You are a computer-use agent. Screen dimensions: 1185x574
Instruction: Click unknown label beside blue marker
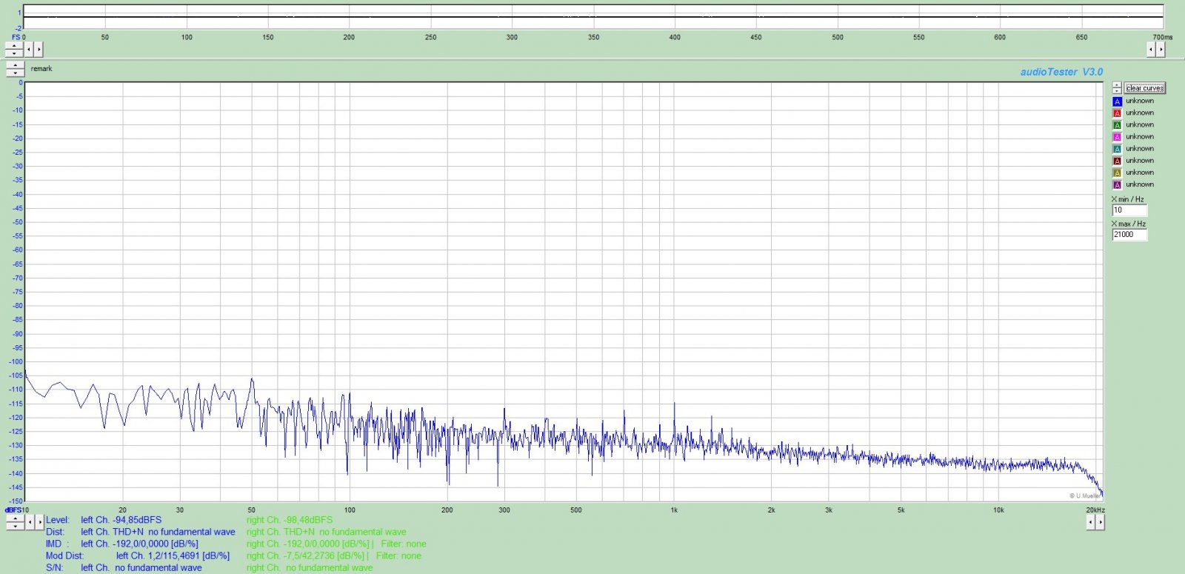(x=1140, y=101)
